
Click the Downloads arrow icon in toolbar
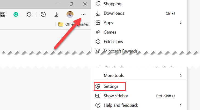pyautogui.click(x=56, y=15)
